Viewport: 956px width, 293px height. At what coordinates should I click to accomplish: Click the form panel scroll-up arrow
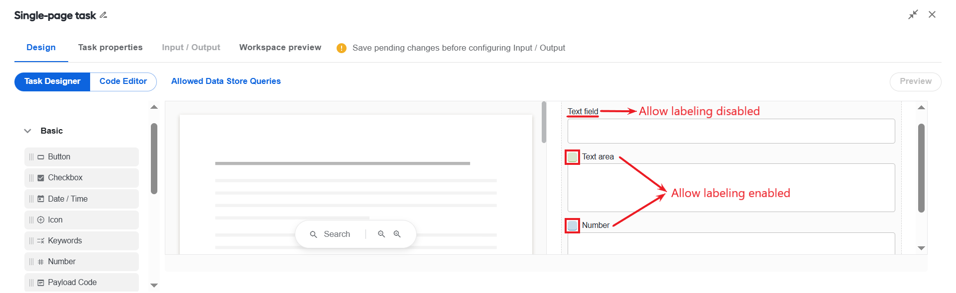pos(921,108)
